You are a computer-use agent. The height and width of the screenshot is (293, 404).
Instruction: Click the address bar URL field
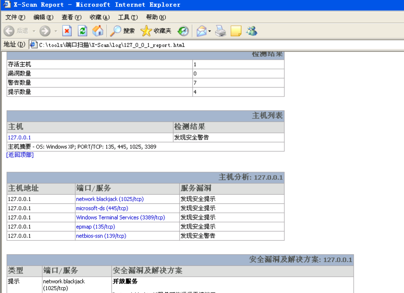point(217,45)
